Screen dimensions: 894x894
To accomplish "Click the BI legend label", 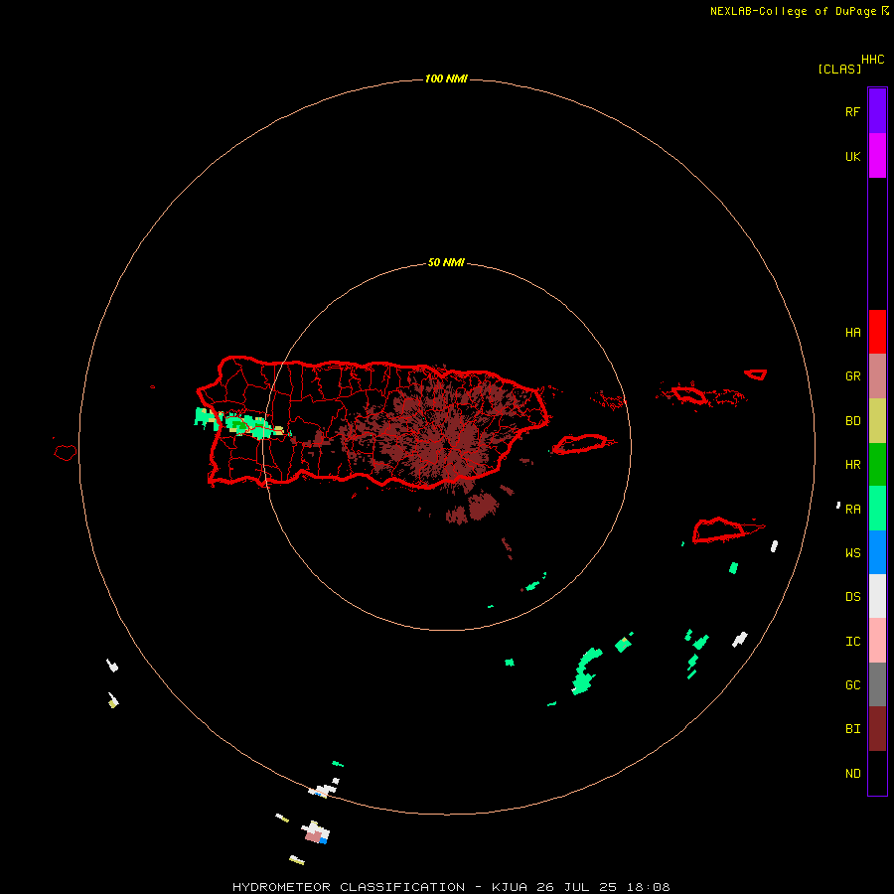I will (852, 729).
